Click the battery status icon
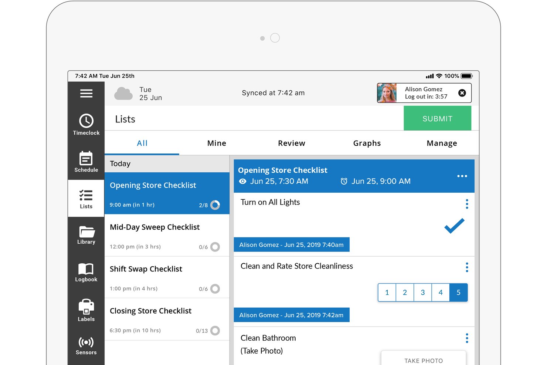Viewport: 547px width, 365px height. coord(466,76)
